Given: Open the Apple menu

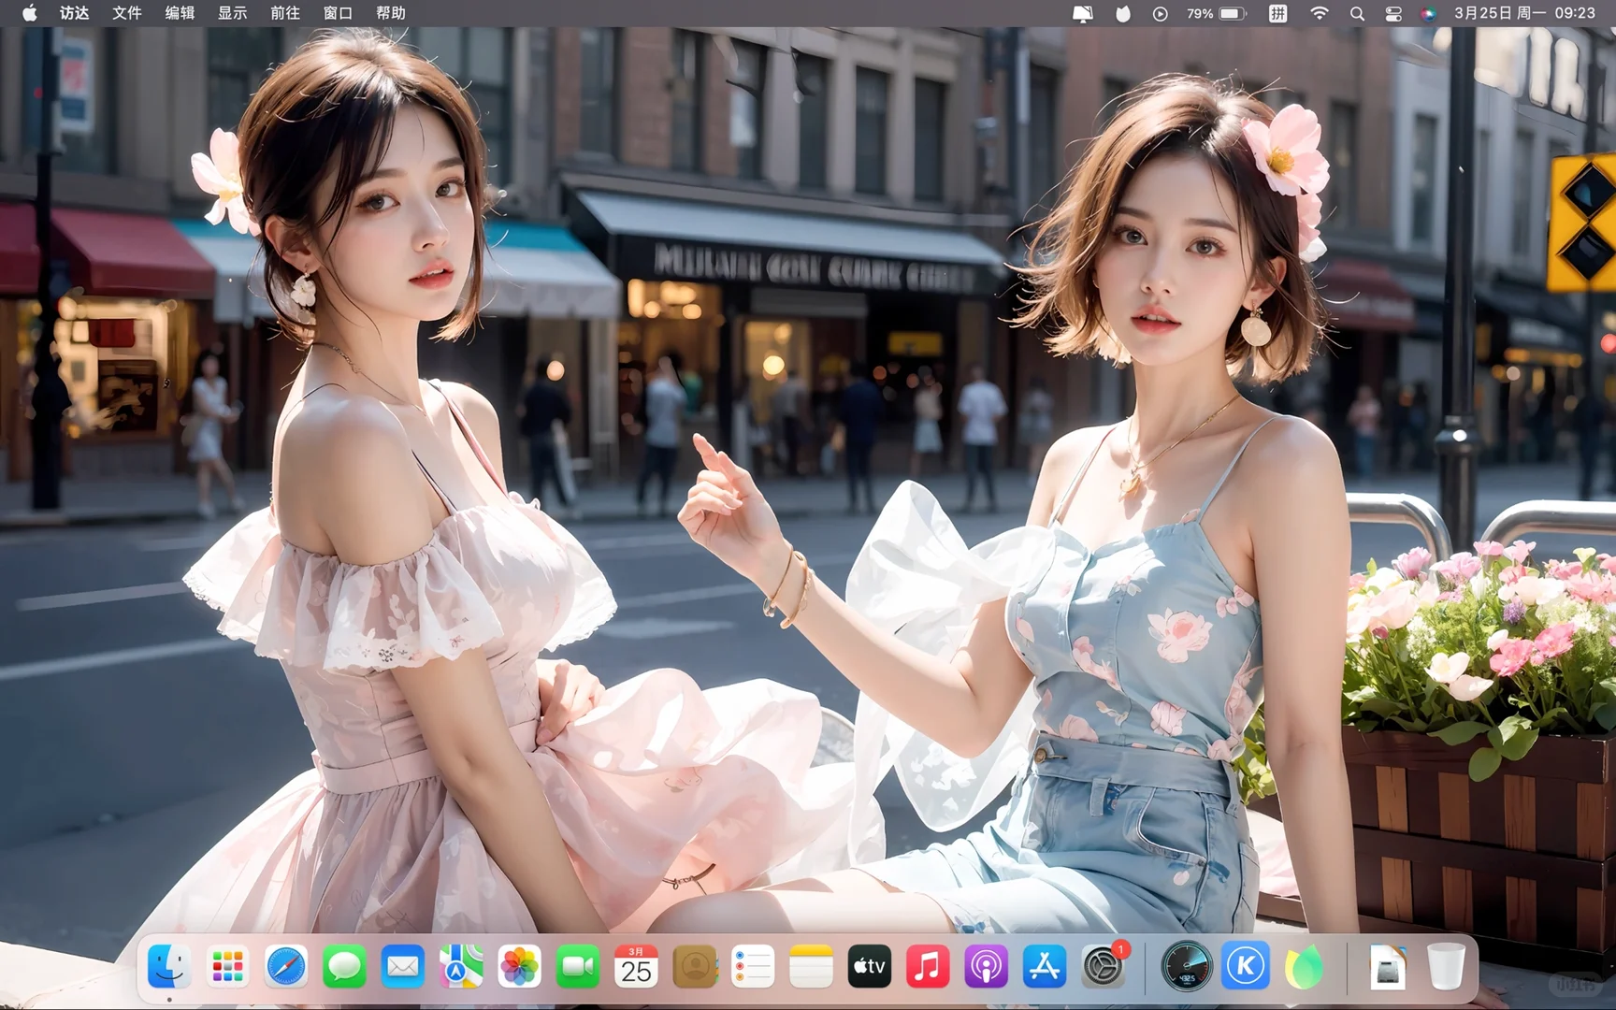Looking at the screenshot, I should click(30, 13).
